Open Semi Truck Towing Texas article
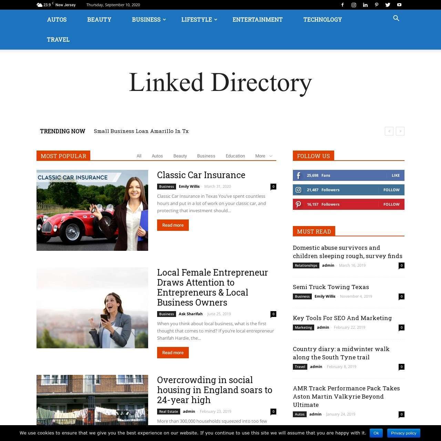 (331, 287)
